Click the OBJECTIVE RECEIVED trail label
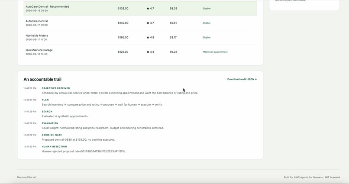This screenshot has width=349, height=184. pos(56,88)
